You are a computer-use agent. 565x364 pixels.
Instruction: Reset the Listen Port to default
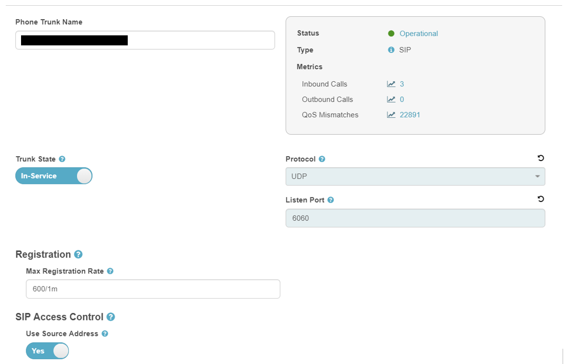[541, 199]
